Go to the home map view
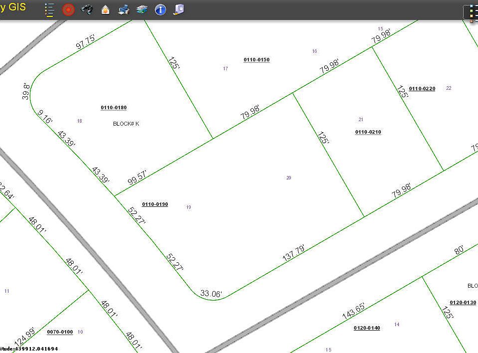The height and width of the screenshot is (353, 478). click(x=105, y=10)
